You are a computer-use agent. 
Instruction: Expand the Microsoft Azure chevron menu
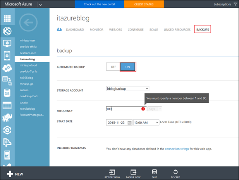point(41,4)
